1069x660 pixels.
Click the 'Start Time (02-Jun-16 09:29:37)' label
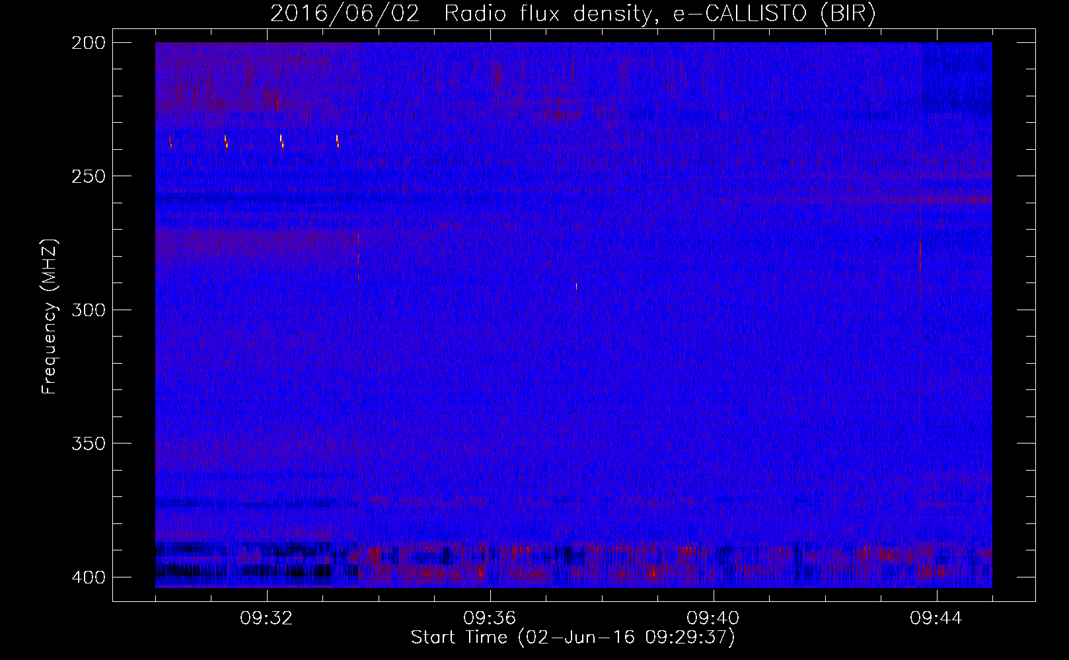(573, 638)
